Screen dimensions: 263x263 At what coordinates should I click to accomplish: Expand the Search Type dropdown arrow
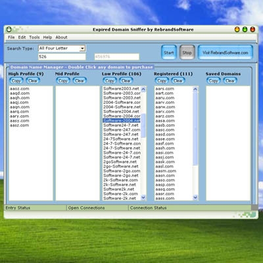click(82, 48)
